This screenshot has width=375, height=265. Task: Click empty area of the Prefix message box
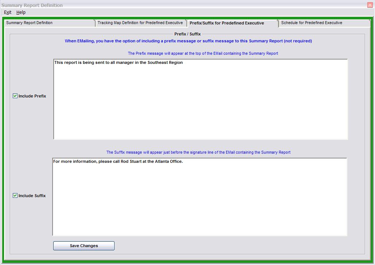[201, 106]
